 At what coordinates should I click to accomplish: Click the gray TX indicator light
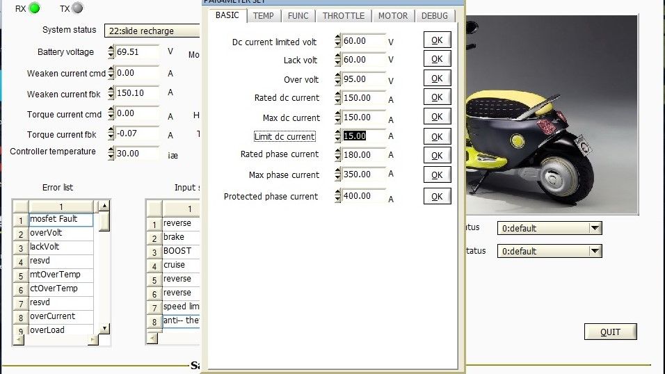[77, 8]
